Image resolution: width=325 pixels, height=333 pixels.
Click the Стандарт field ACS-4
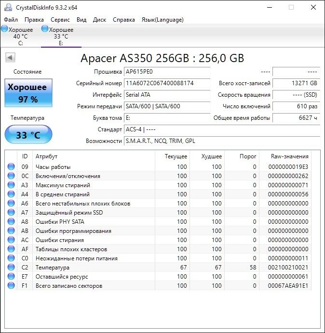click(222, 129)
